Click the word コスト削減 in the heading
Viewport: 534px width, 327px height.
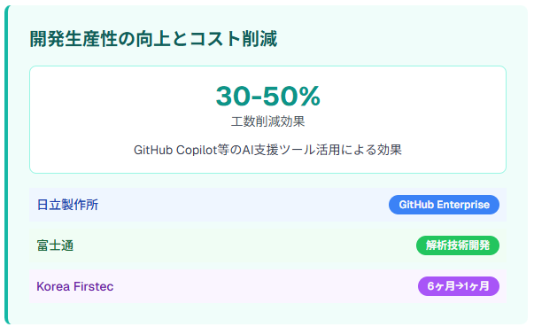233,38
